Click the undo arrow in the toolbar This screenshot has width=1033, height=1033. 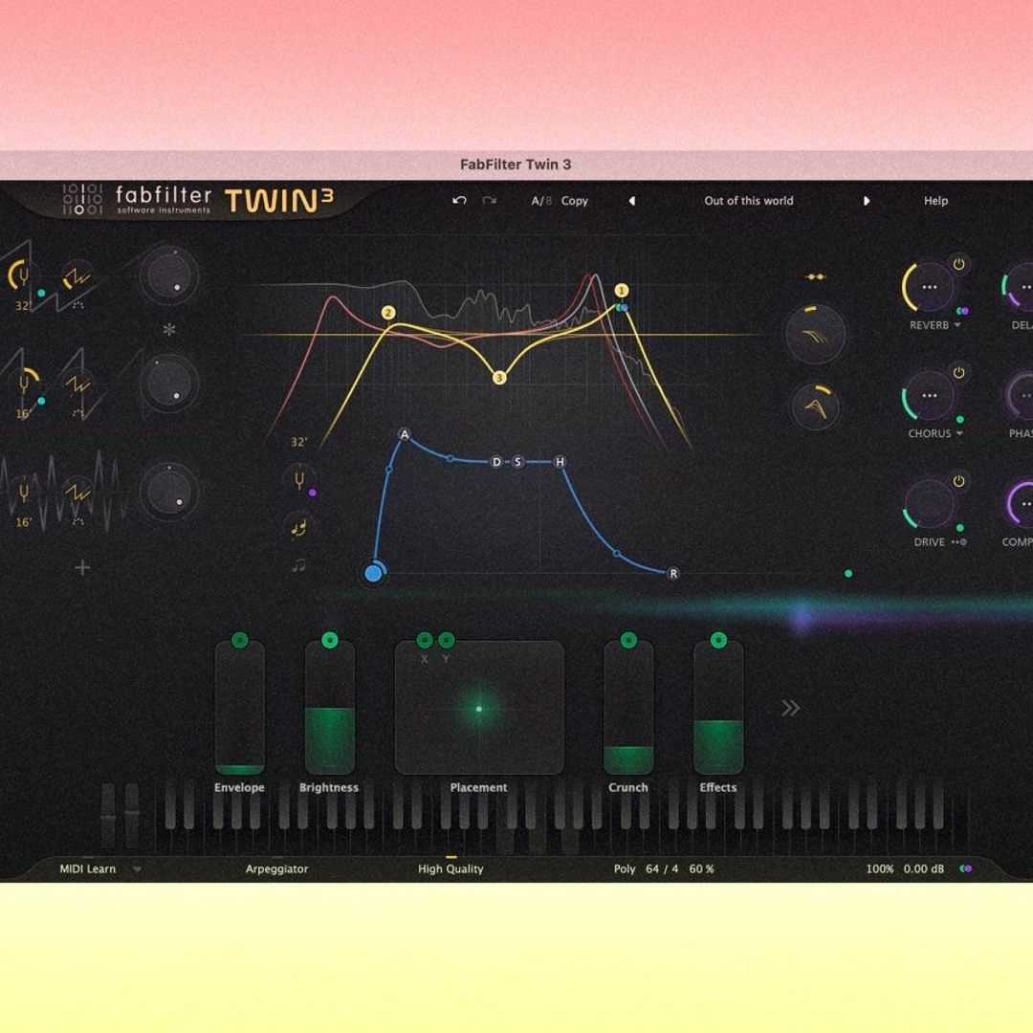coord(457,201)
